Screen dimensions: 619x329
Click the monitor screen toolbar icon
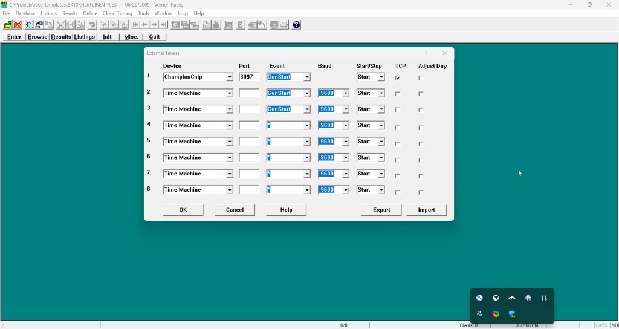click(274, 25)
